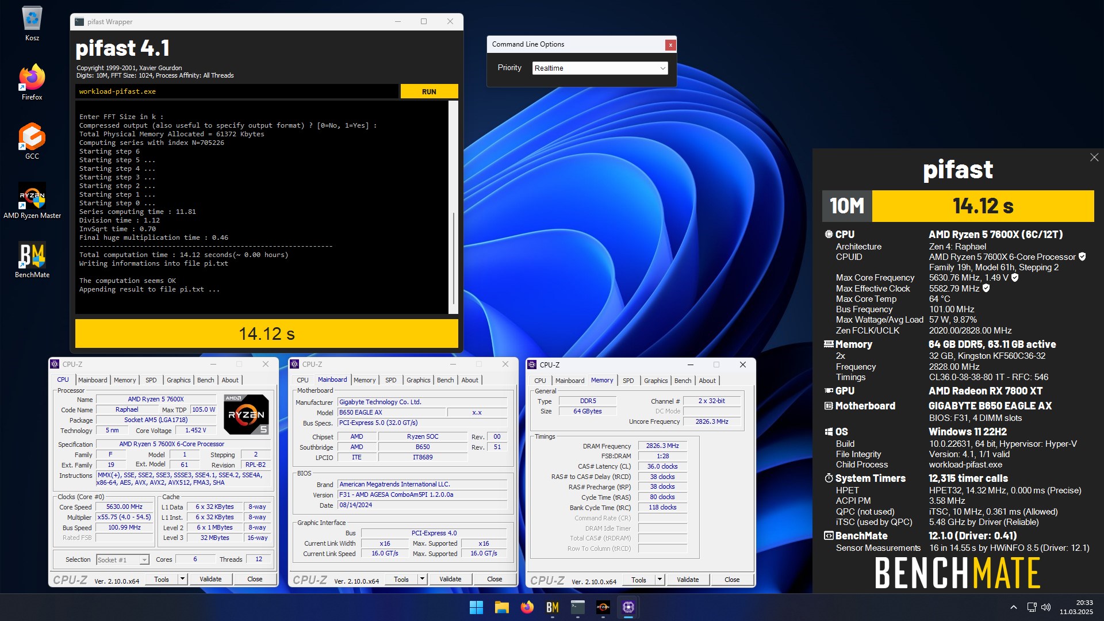Screen dimensions: 1104x621
Task: Click Validate in middle CPU-Z window
Action: coord(450,579)
